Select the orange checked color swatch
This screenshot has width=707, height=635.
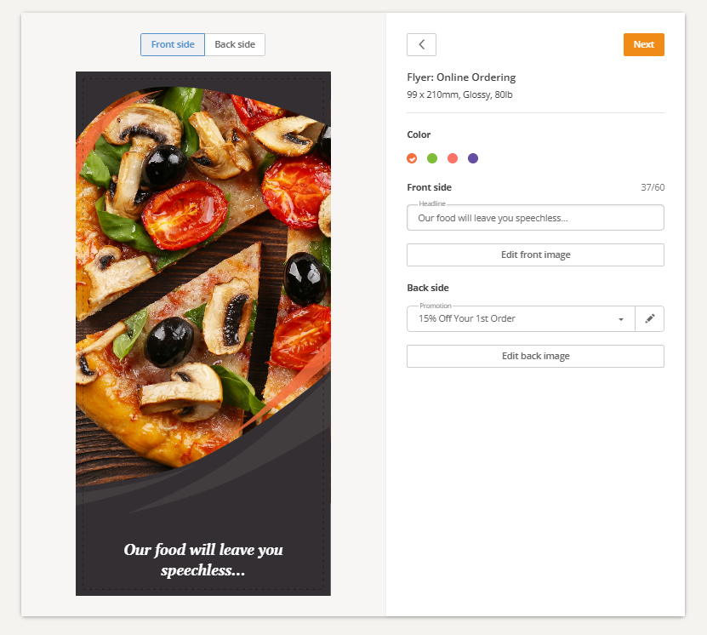click(412, 158)
